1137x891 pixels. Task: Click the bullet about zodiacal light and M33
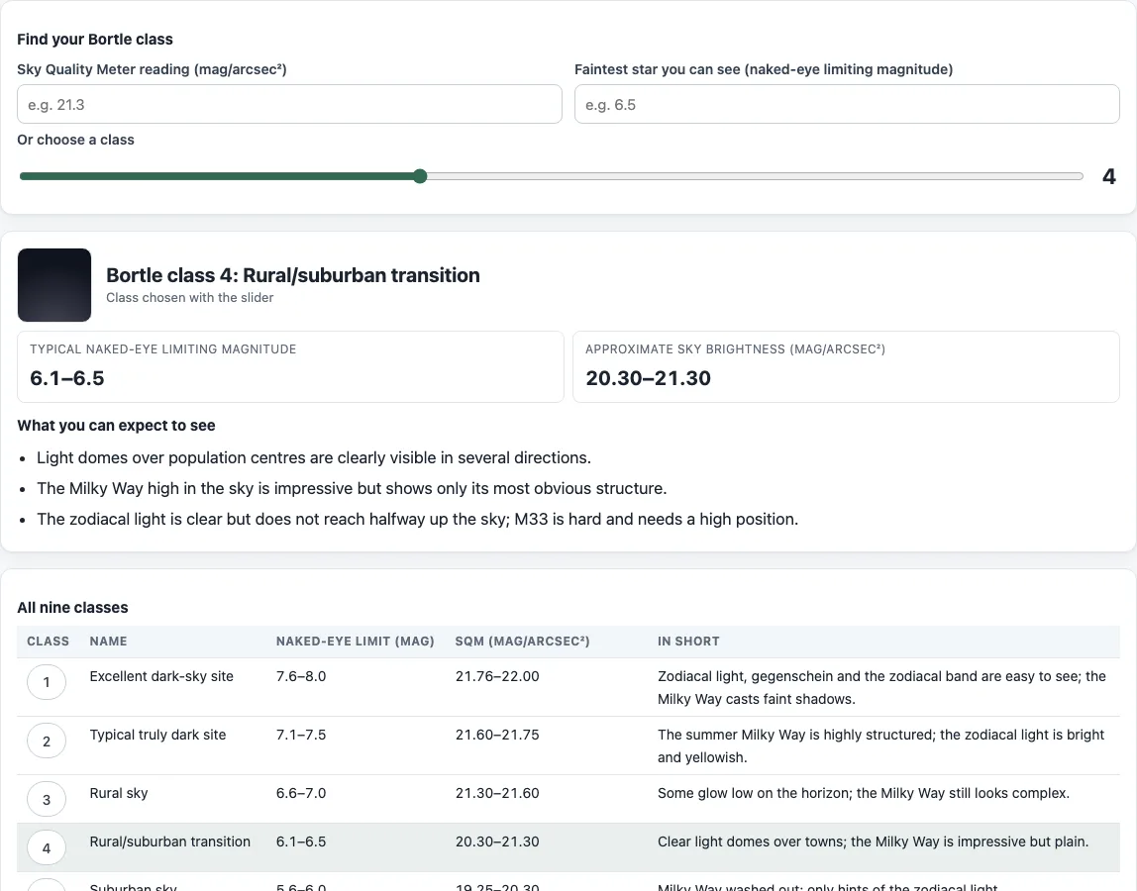click(418, 519)
